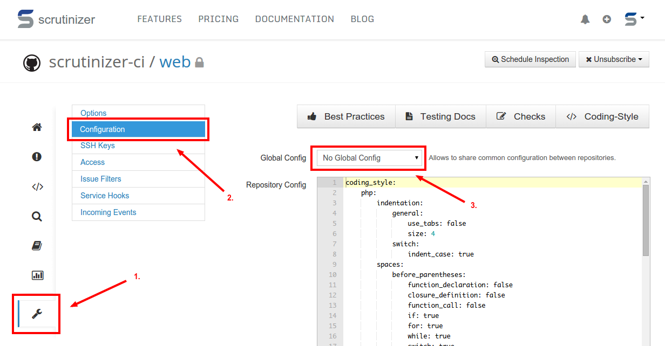
Task: Open the notifications bell
Action: click(585, 19)
